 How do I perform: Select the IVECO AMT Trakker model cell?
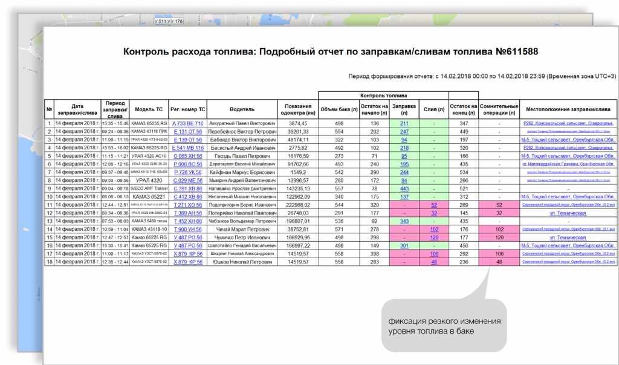coord(149,189)
